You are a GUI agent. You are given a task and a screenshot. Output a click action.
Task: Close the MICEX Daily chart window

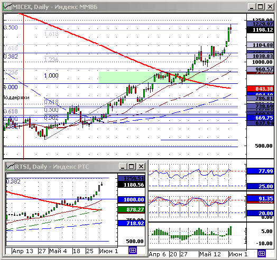point(270,7)
